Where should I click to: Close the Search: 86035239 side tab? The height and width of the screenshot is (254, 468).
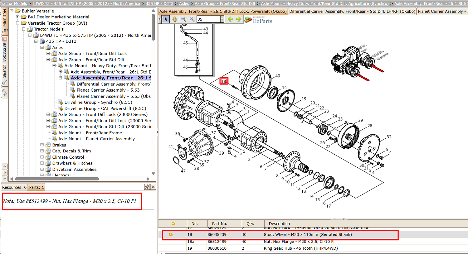tap(5, 39)
